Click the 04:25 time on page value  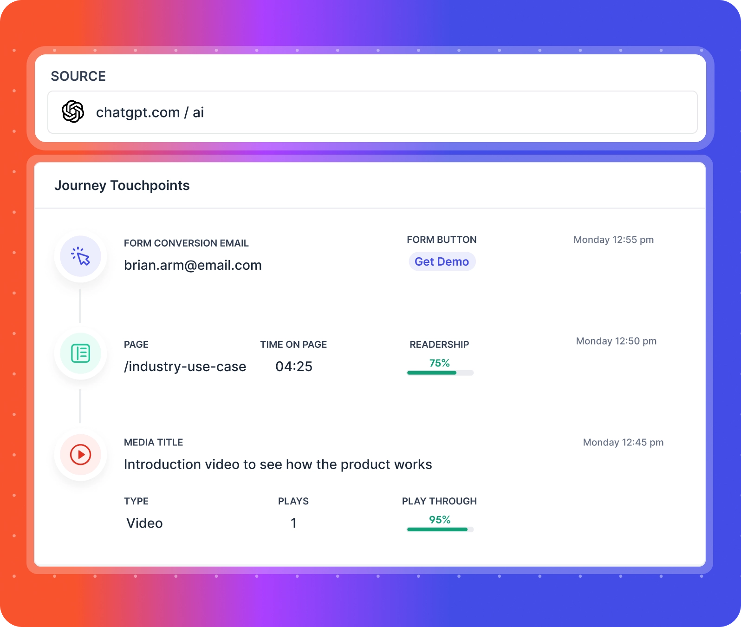coord(294,366)
